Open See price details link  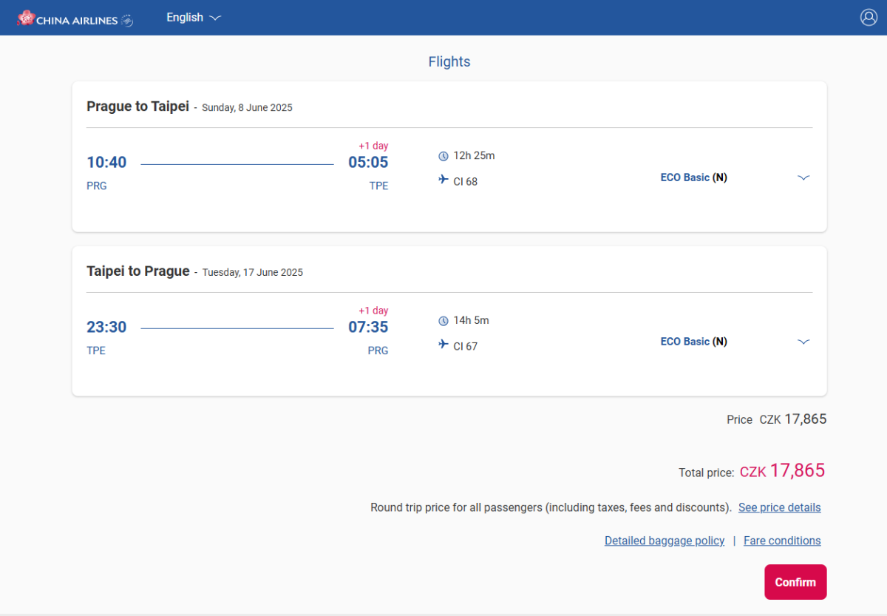pyautogui.click(x=779, y=507)
